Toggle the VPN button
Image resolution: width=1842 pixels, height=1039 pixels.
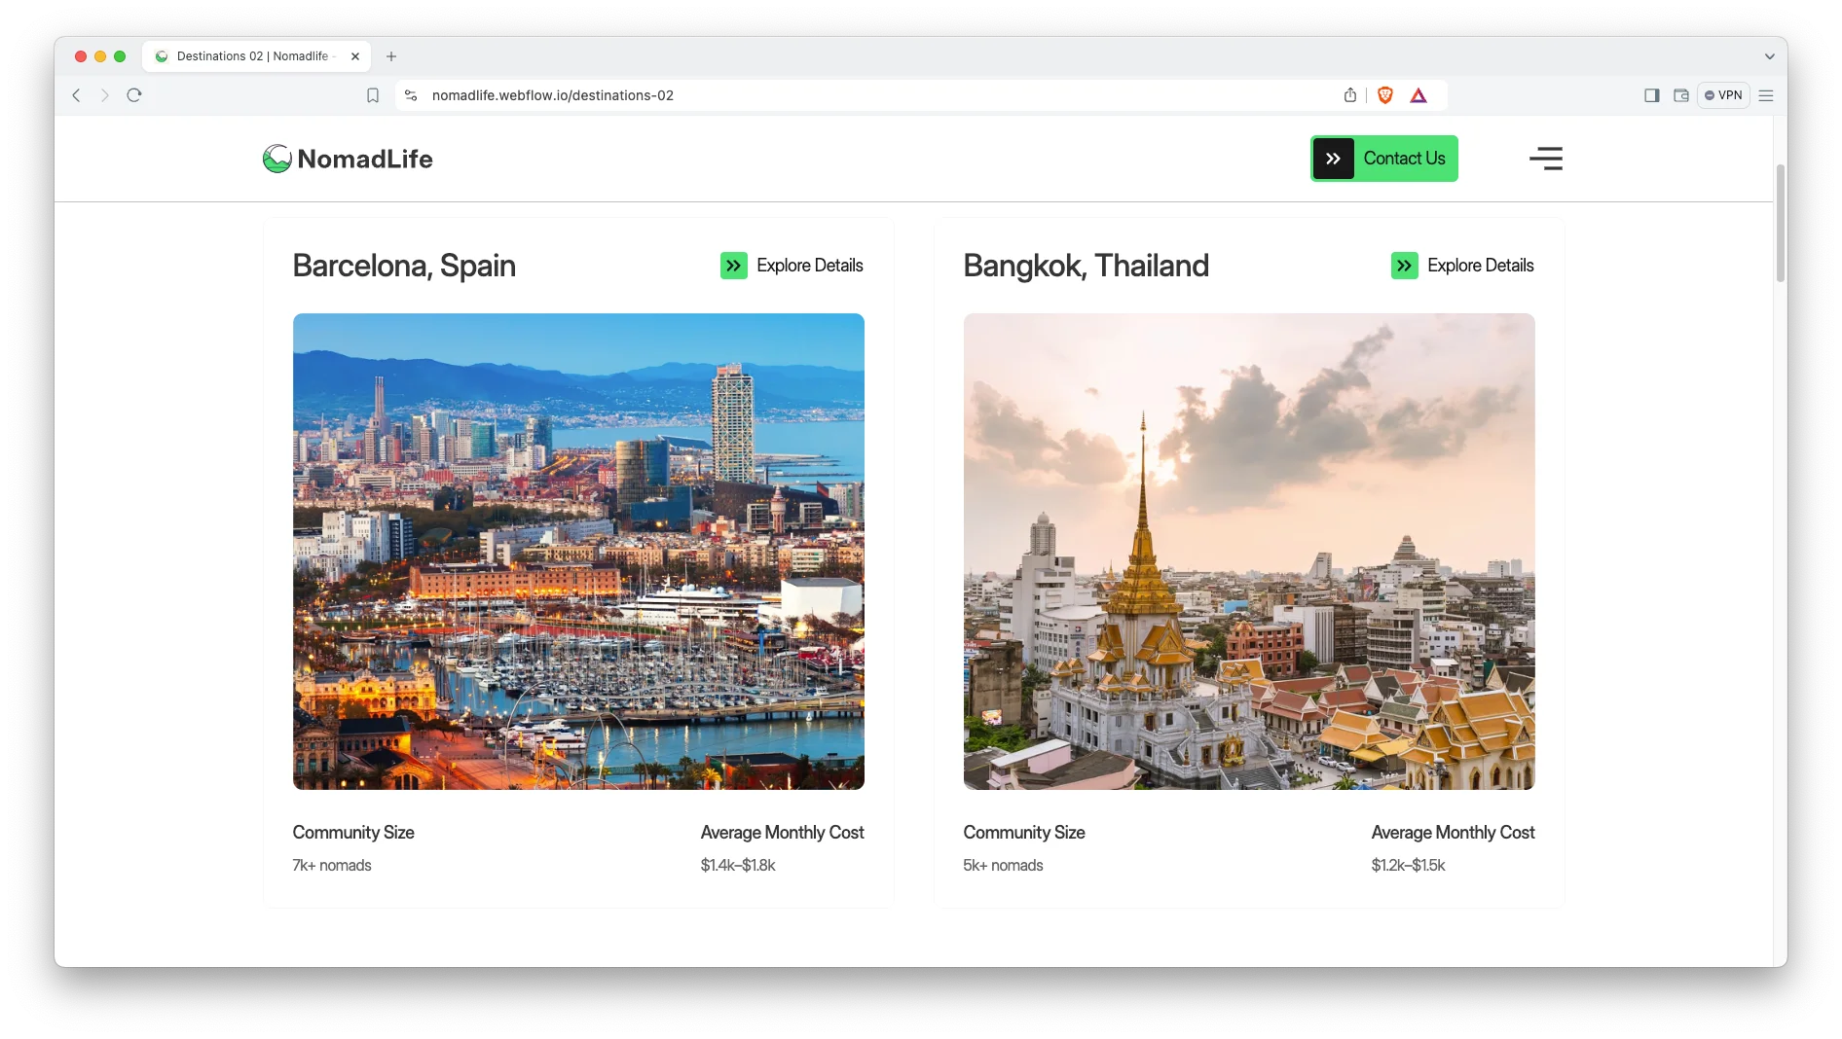tap(1723, 95)
